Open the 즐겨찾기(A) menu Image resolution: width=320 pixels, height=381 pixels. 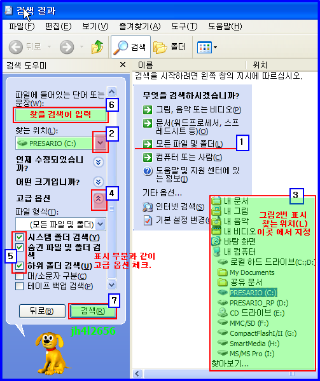(140, 26)
